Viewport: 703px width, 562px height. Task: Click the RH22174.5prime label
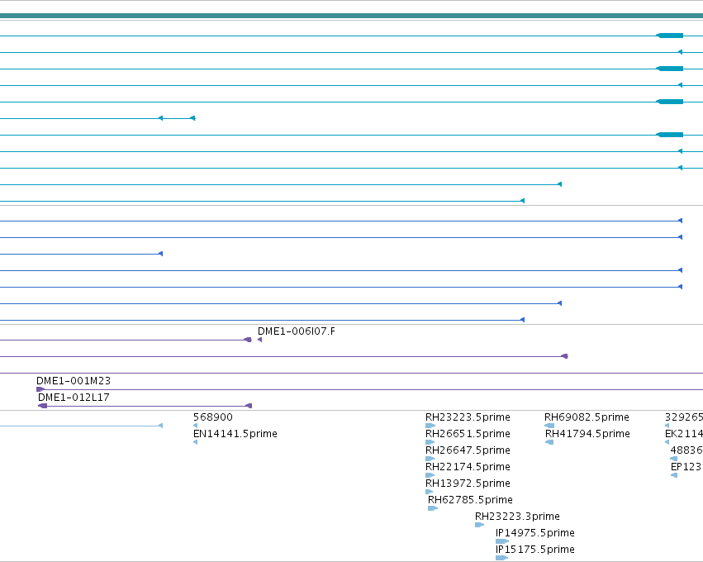point(468,467)
